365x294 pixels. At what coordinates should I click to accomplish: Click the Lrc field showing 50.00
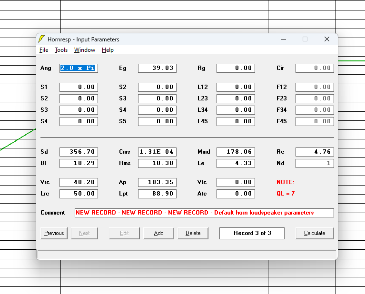pos(79,194)
